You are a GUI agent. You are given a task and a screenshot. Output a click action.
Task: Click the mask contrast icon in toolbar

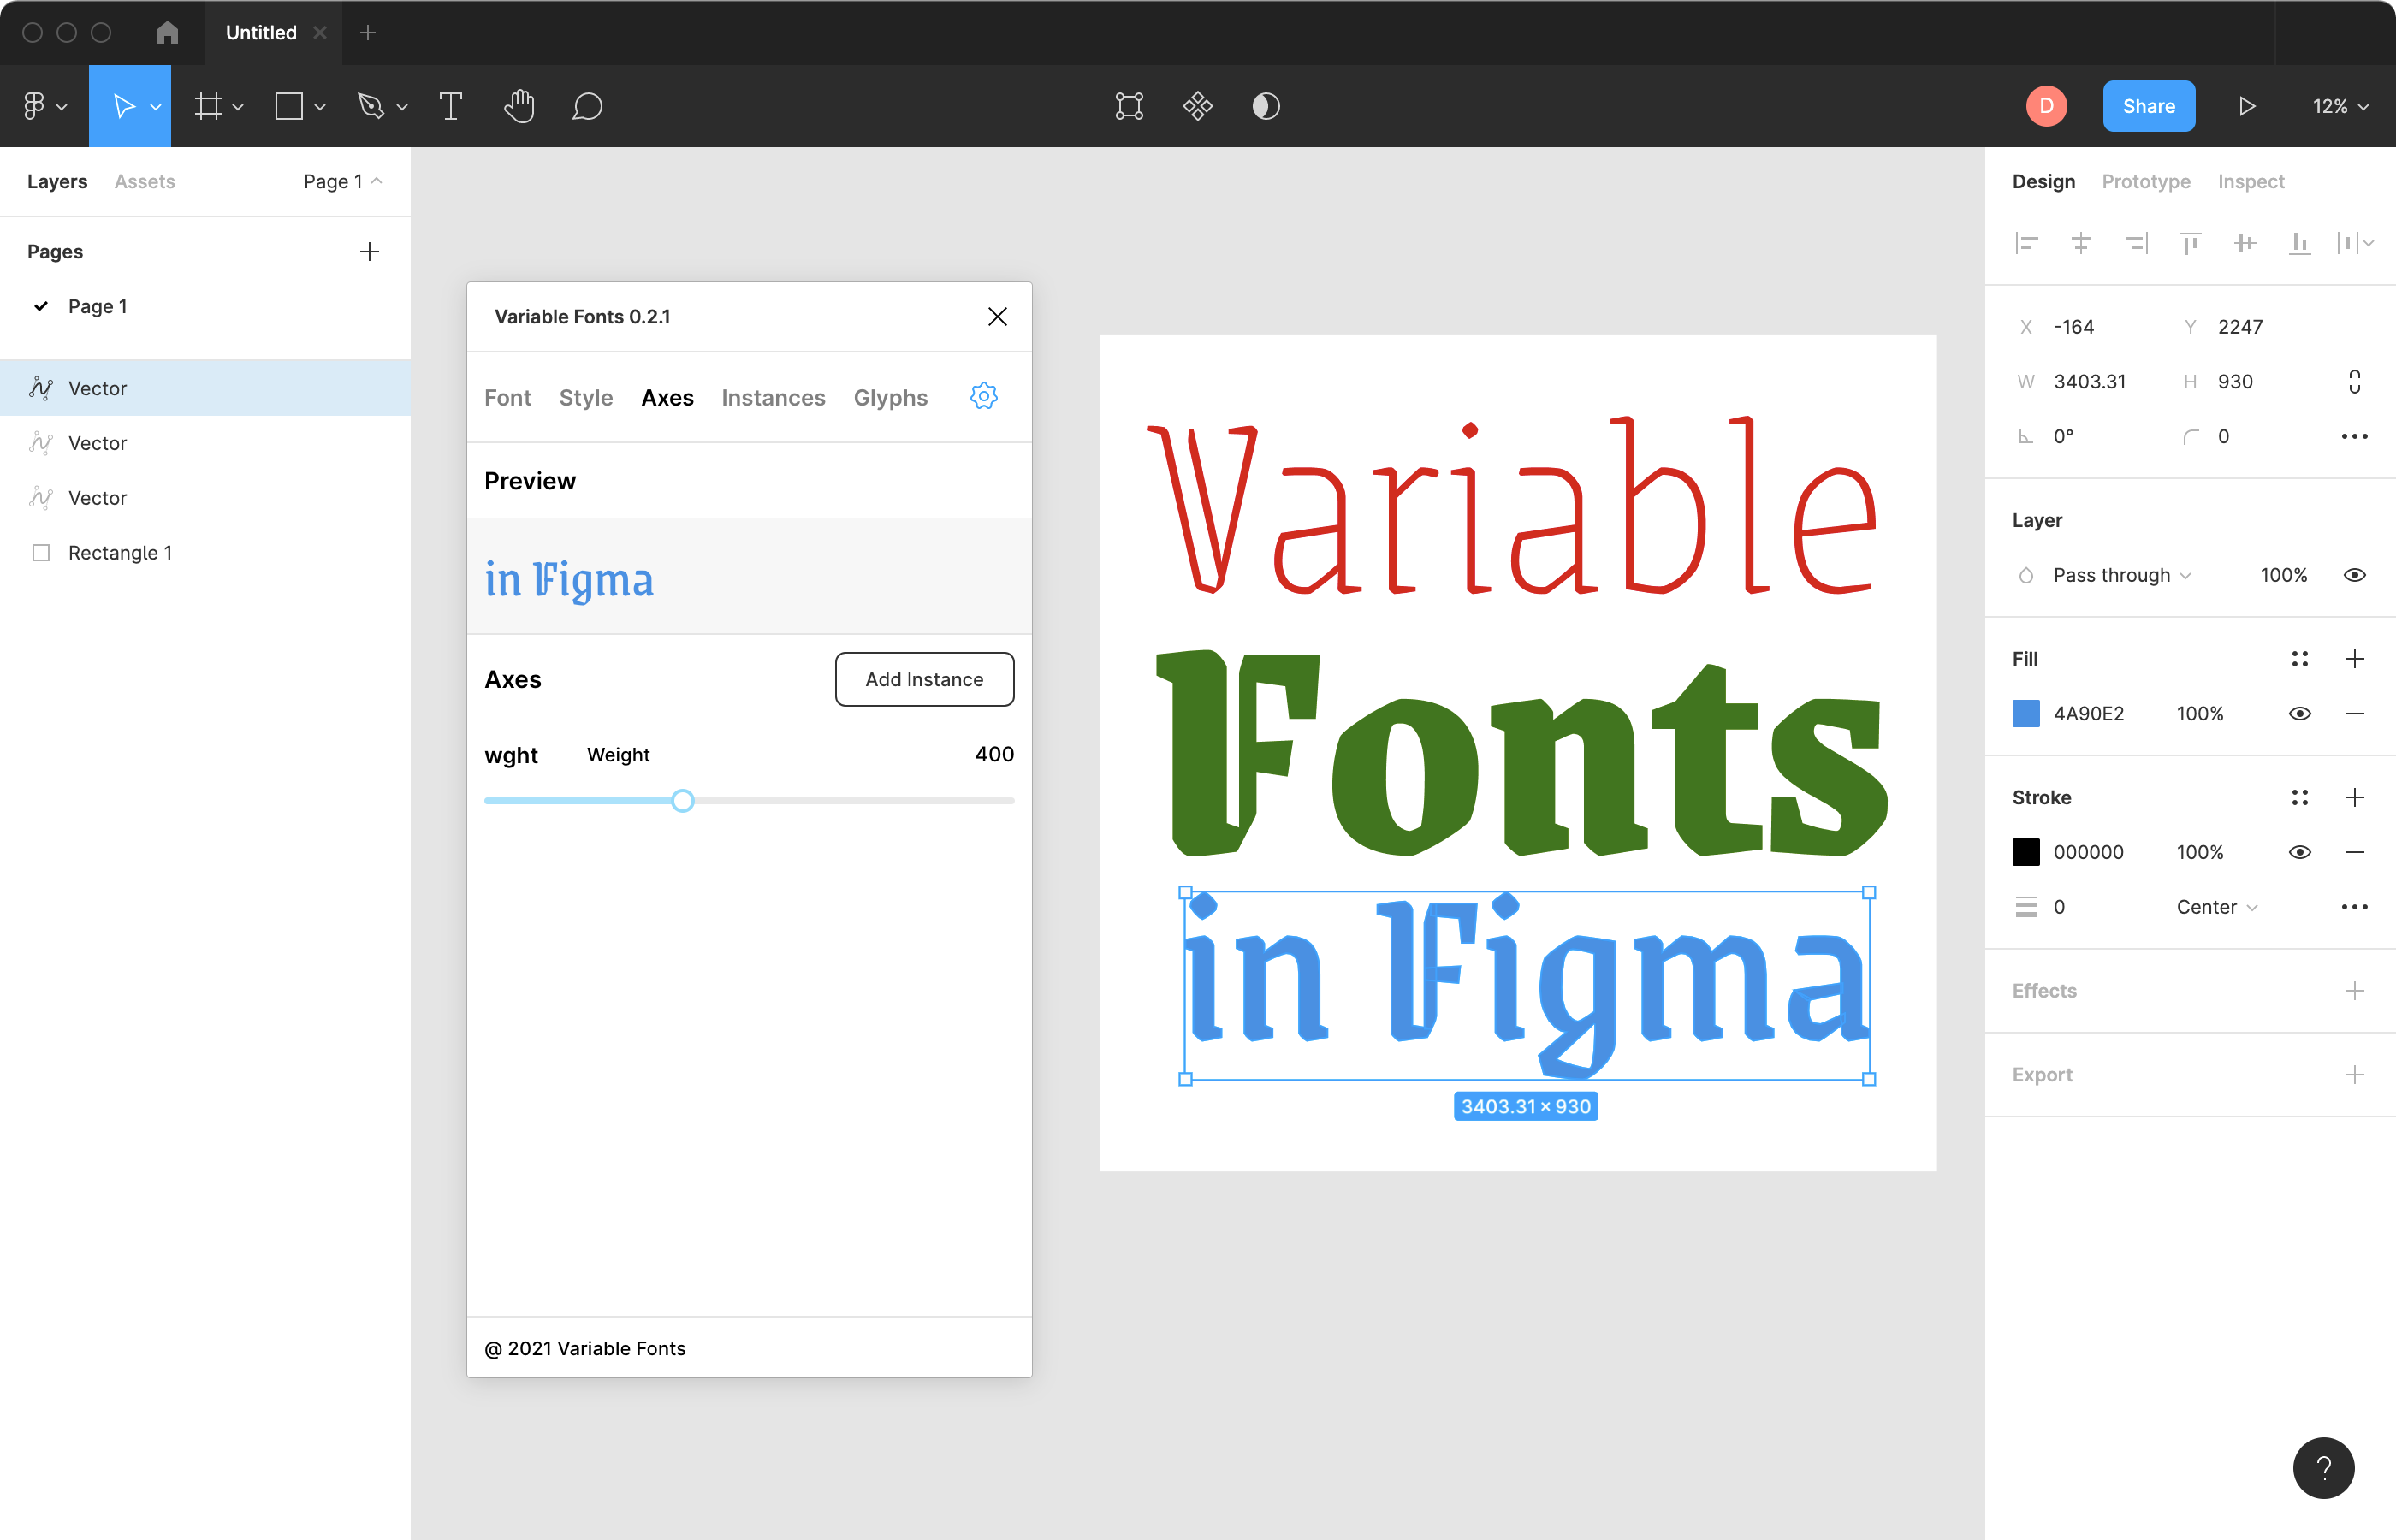tap(1266, 106)
